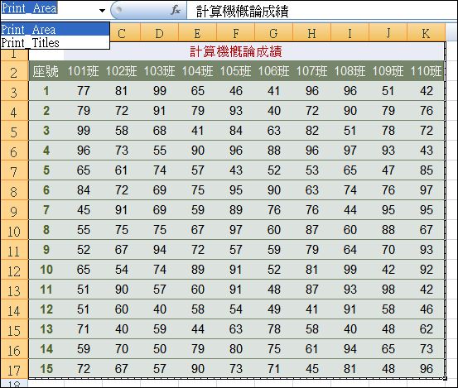Click the 102班 header cell
458x388 pixels.
(121, 71)
